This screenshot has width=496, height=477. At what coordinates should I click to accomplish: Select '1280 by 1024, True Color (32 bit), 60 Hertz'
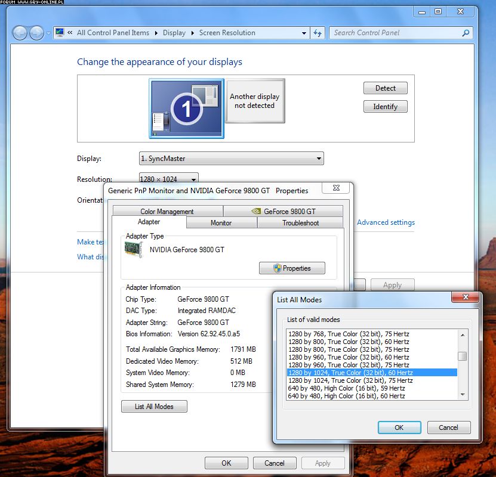pyautogui.click(x=372, y=373)
